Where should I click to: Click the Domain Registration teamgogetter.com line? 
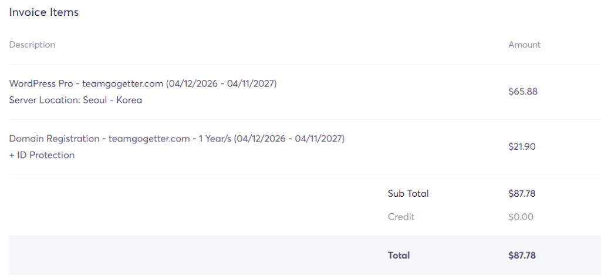tap(177, 139)
